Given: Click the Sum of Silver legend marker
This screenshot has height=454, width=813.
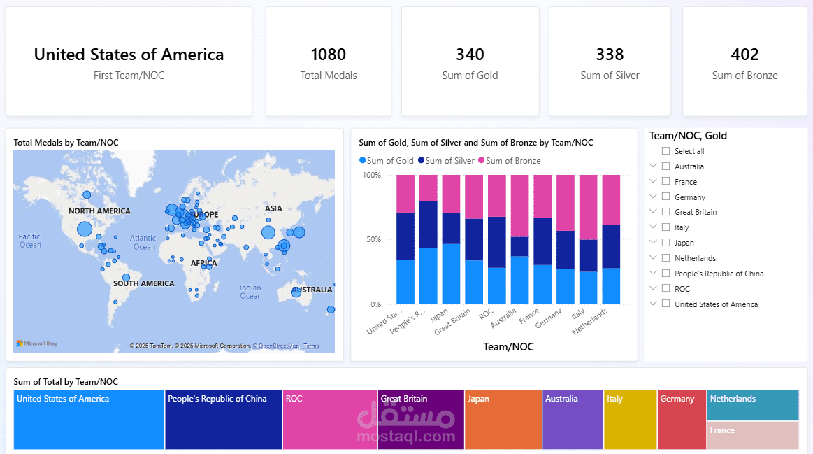Looking at the screenshot, I should (x=421, y=161).
